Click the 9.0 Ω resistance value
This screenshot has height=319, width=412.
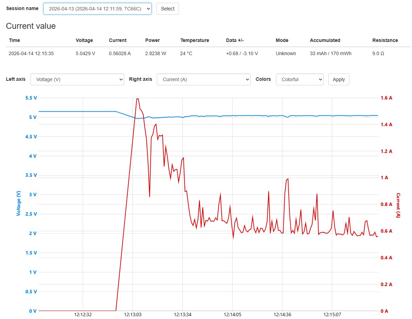coord(378,53)
